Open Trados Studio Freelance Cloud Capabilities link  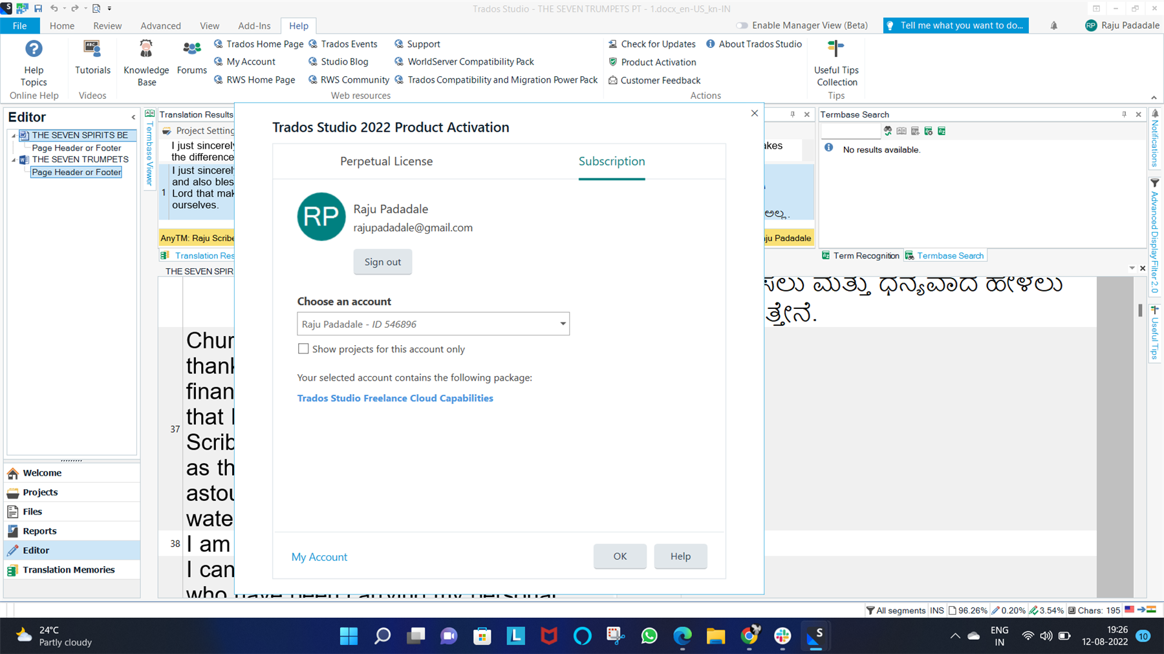pyautogui.click(x=394, y=398)
